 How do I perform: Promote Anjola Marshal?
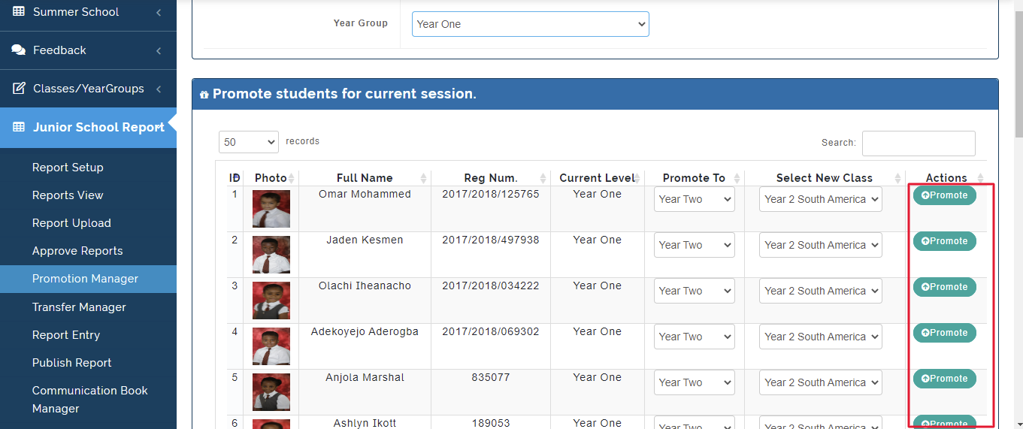pos(945,379)
